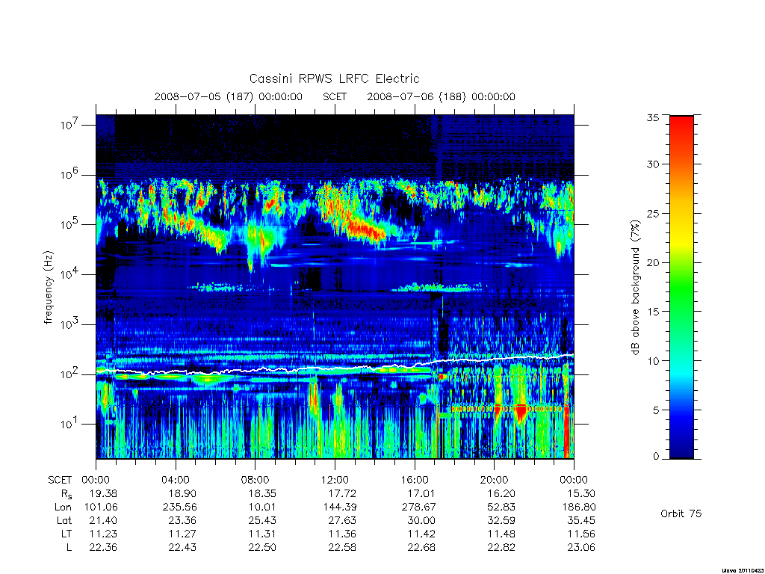The height and width of the screenshot is (574, 765).
Task: Click the L value '22.43'
Action: point(182,548)
